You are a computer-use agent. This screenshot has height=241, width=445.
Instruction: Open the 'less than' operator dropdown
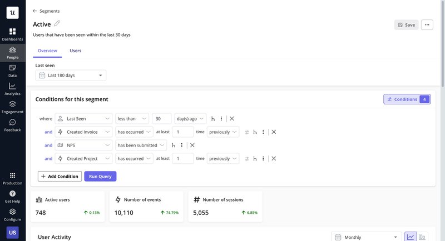[x=132, y=119]
